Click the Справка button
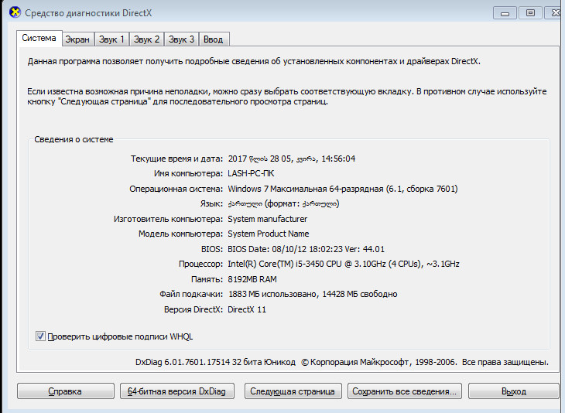 (65, 391)
